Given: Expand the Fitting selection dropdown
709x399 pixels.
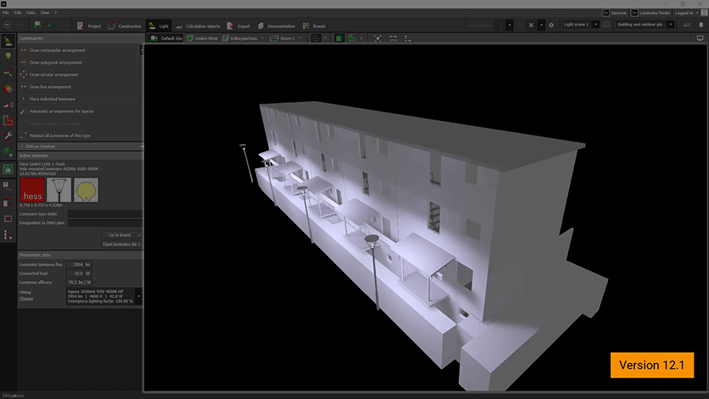Looking at the screenshot, I should [x=139, y=295].
